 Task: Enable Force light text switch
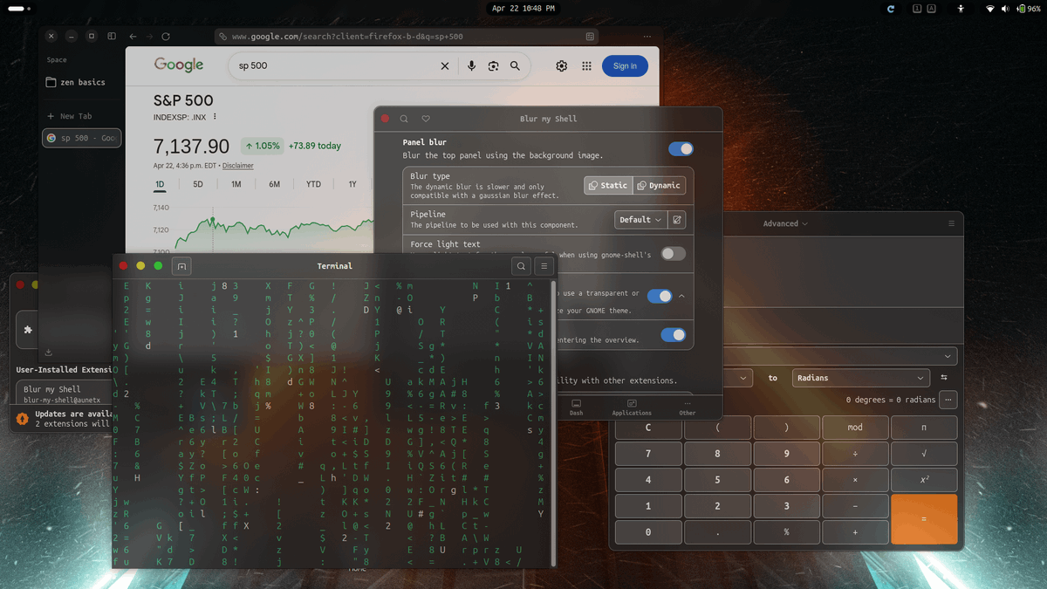pos(673,254)
